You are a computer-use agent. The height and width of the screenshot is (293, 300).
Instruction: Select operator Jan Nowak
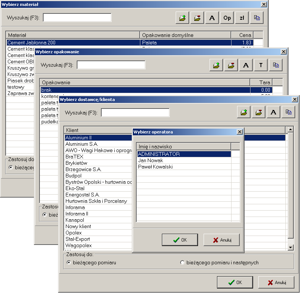coord(184,160)
